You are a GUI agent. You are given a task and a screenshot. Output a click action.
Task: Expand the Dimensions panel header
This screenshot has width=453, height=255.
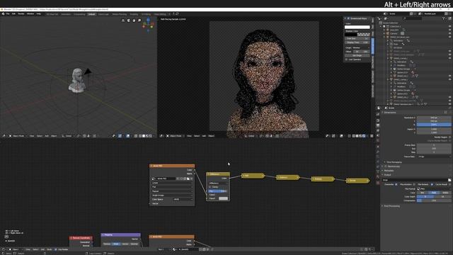(x=416, y=112)
